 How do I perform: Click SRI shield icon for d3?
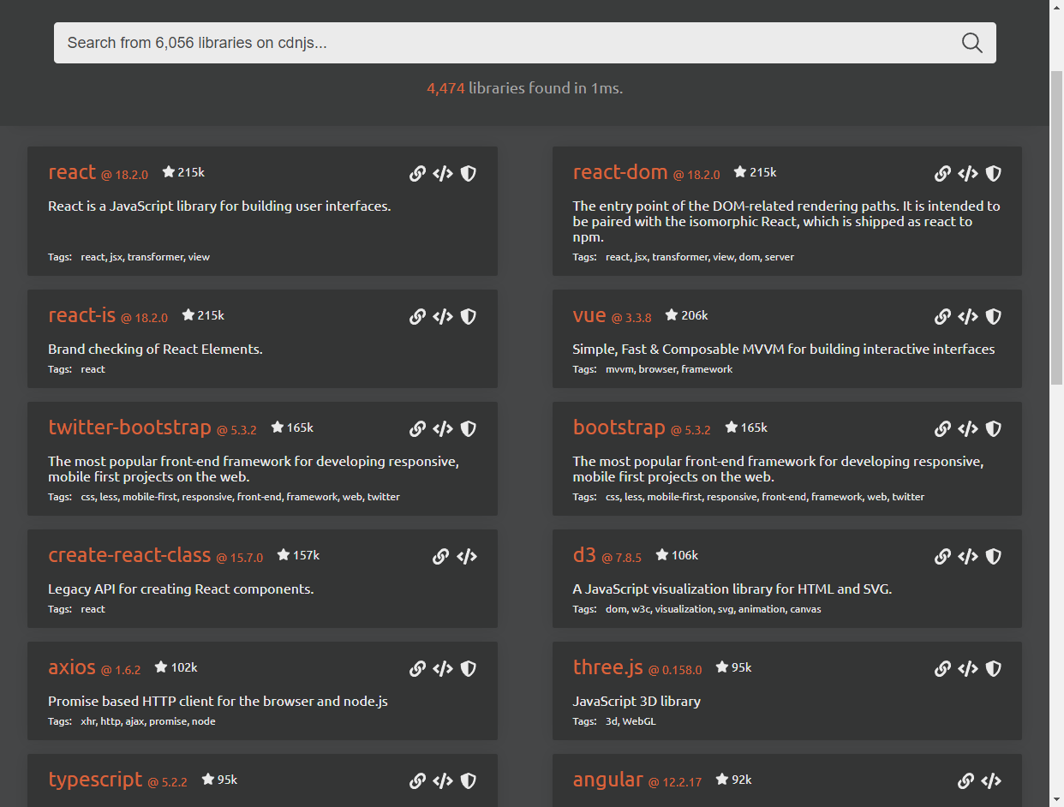pyautogui.click(x=993, y=557)
